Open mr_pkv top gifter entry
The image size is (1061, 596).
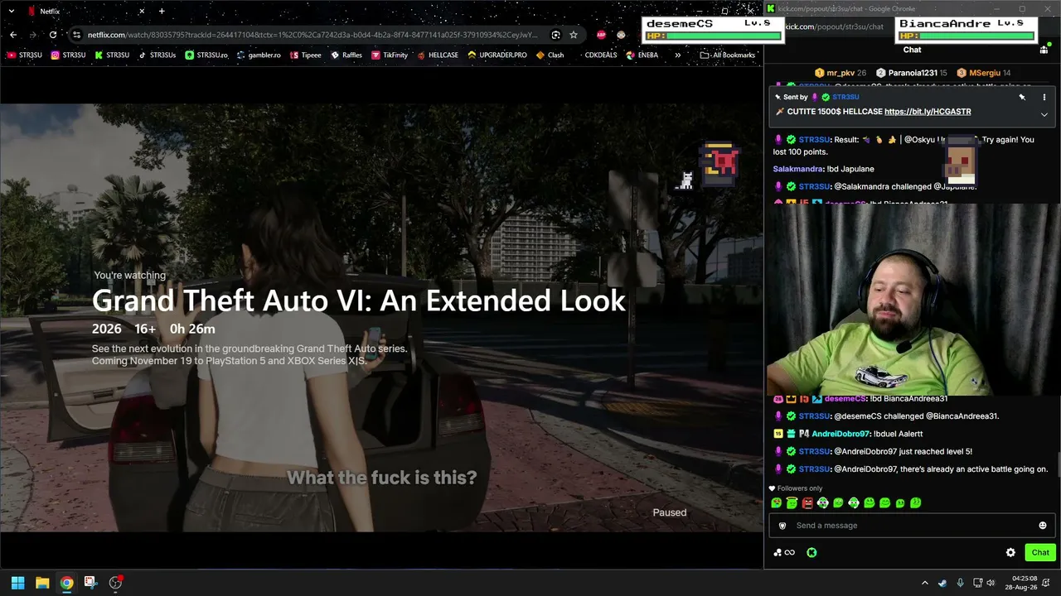(841, 73)
